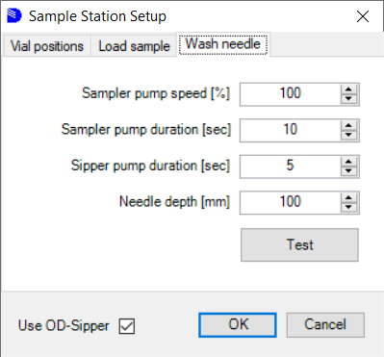The image size is (384, 357).
Task: Decrease Sampler pump speed with down arrow
Action: tap(348, 99)
